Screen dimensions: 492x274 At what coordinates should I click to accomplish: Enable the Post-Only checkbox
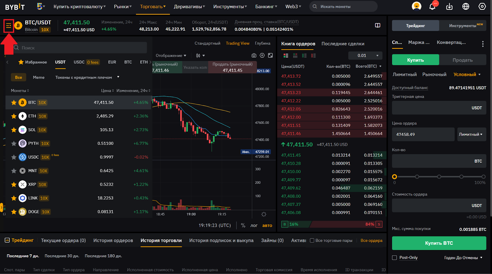395,258
